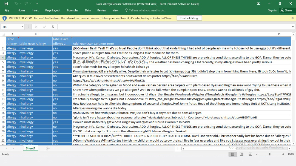The width and height of the screenshot is (296, 166).
Task: Select Normal view icon in status bar
Action: click(233, 154)
